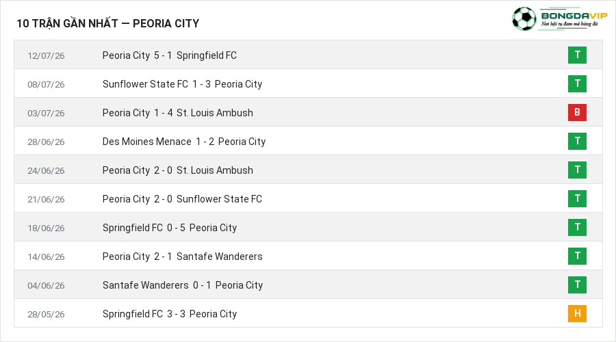Image resolution: width=616 pixels, height=342 pixels.
Task: Open the Peoria City 5 - 1 Springfield FC match
Action: [169, 55]
